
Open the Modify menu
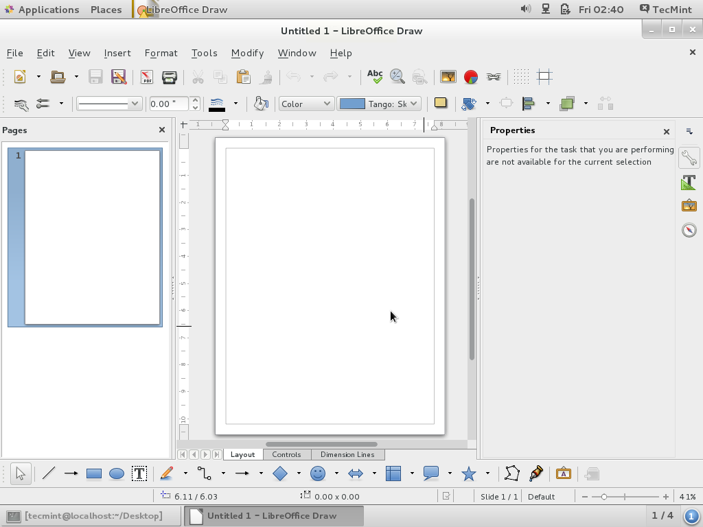pos(247,53)
